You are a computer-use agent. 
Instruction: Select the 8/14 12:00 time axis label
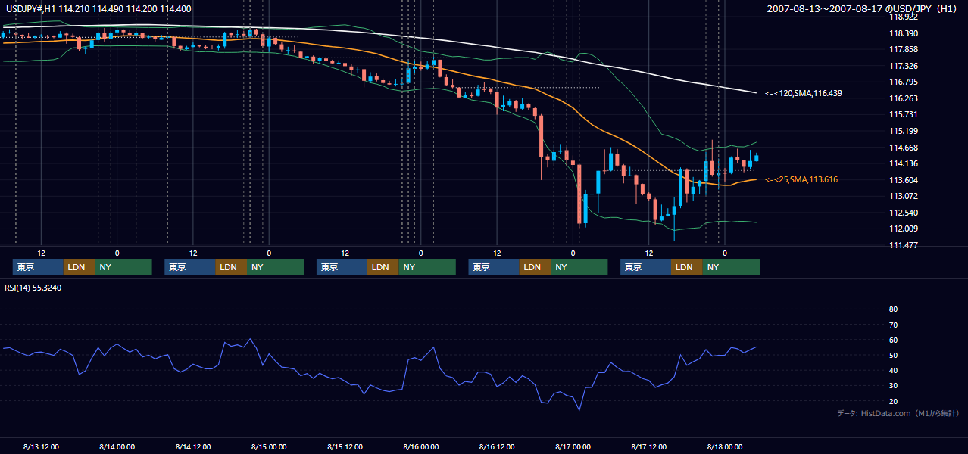click(x=193, y=446)
